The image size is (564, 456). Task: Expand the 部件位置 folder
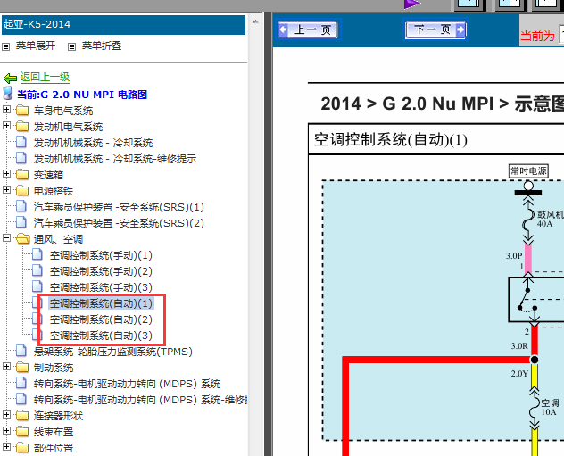point(6,447)
